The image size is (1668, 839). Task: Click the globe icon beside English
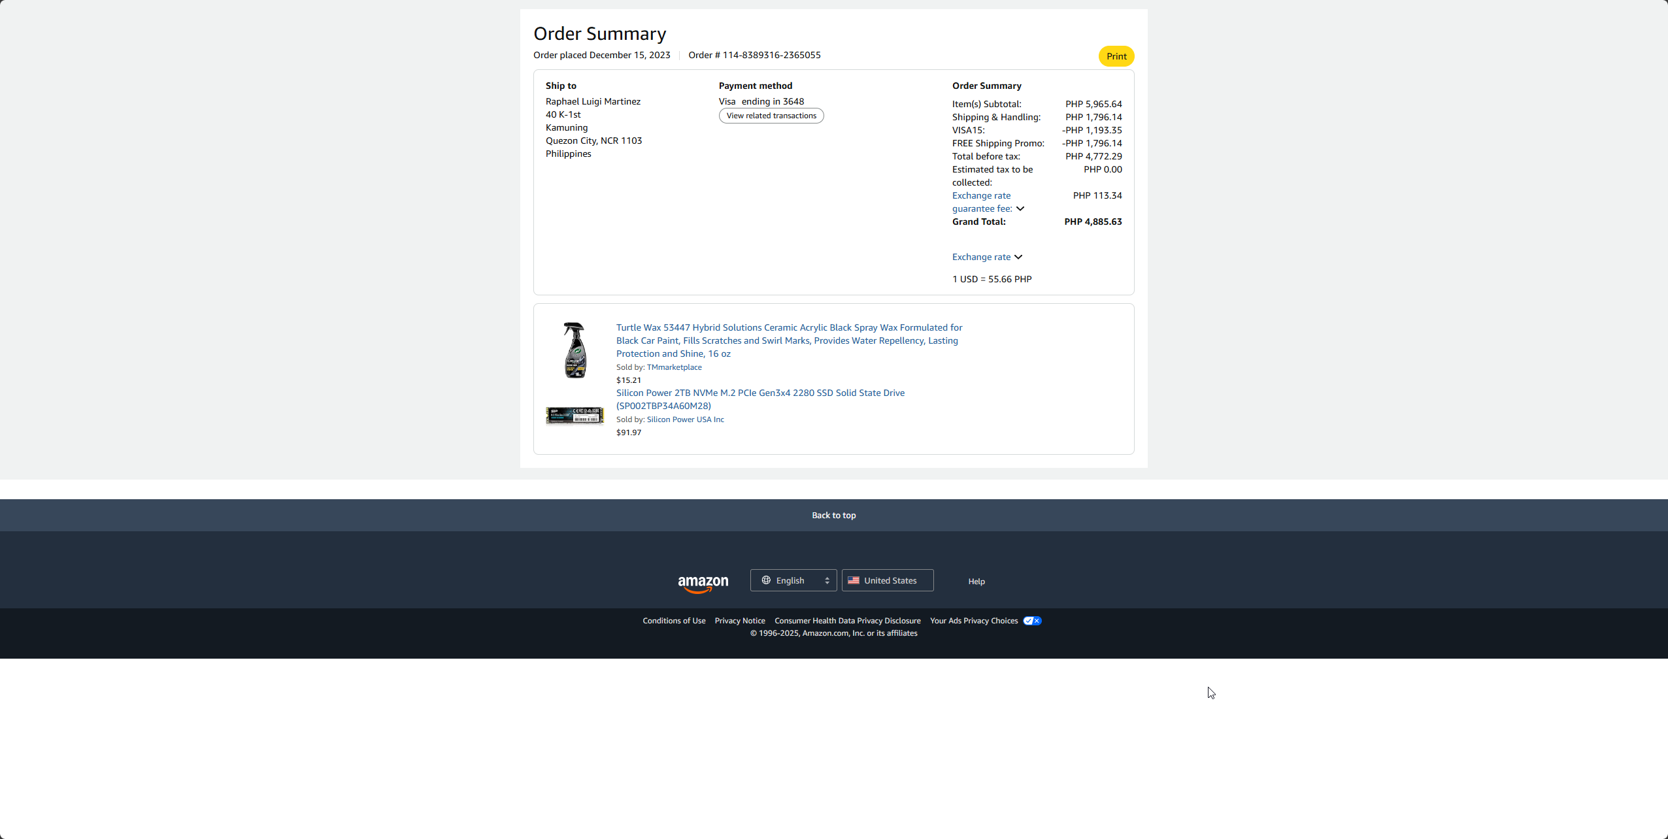pyautogui.click(x=766, y=580)
